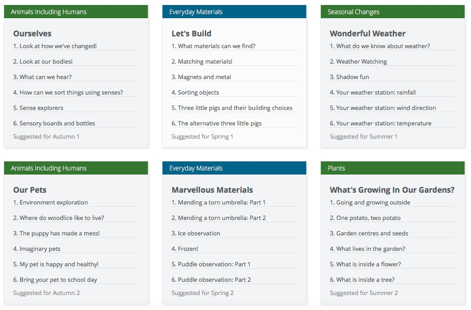Screen dimensions: 471x310
Task: Click the Marvellous Materials unit title
Action: 212,190
